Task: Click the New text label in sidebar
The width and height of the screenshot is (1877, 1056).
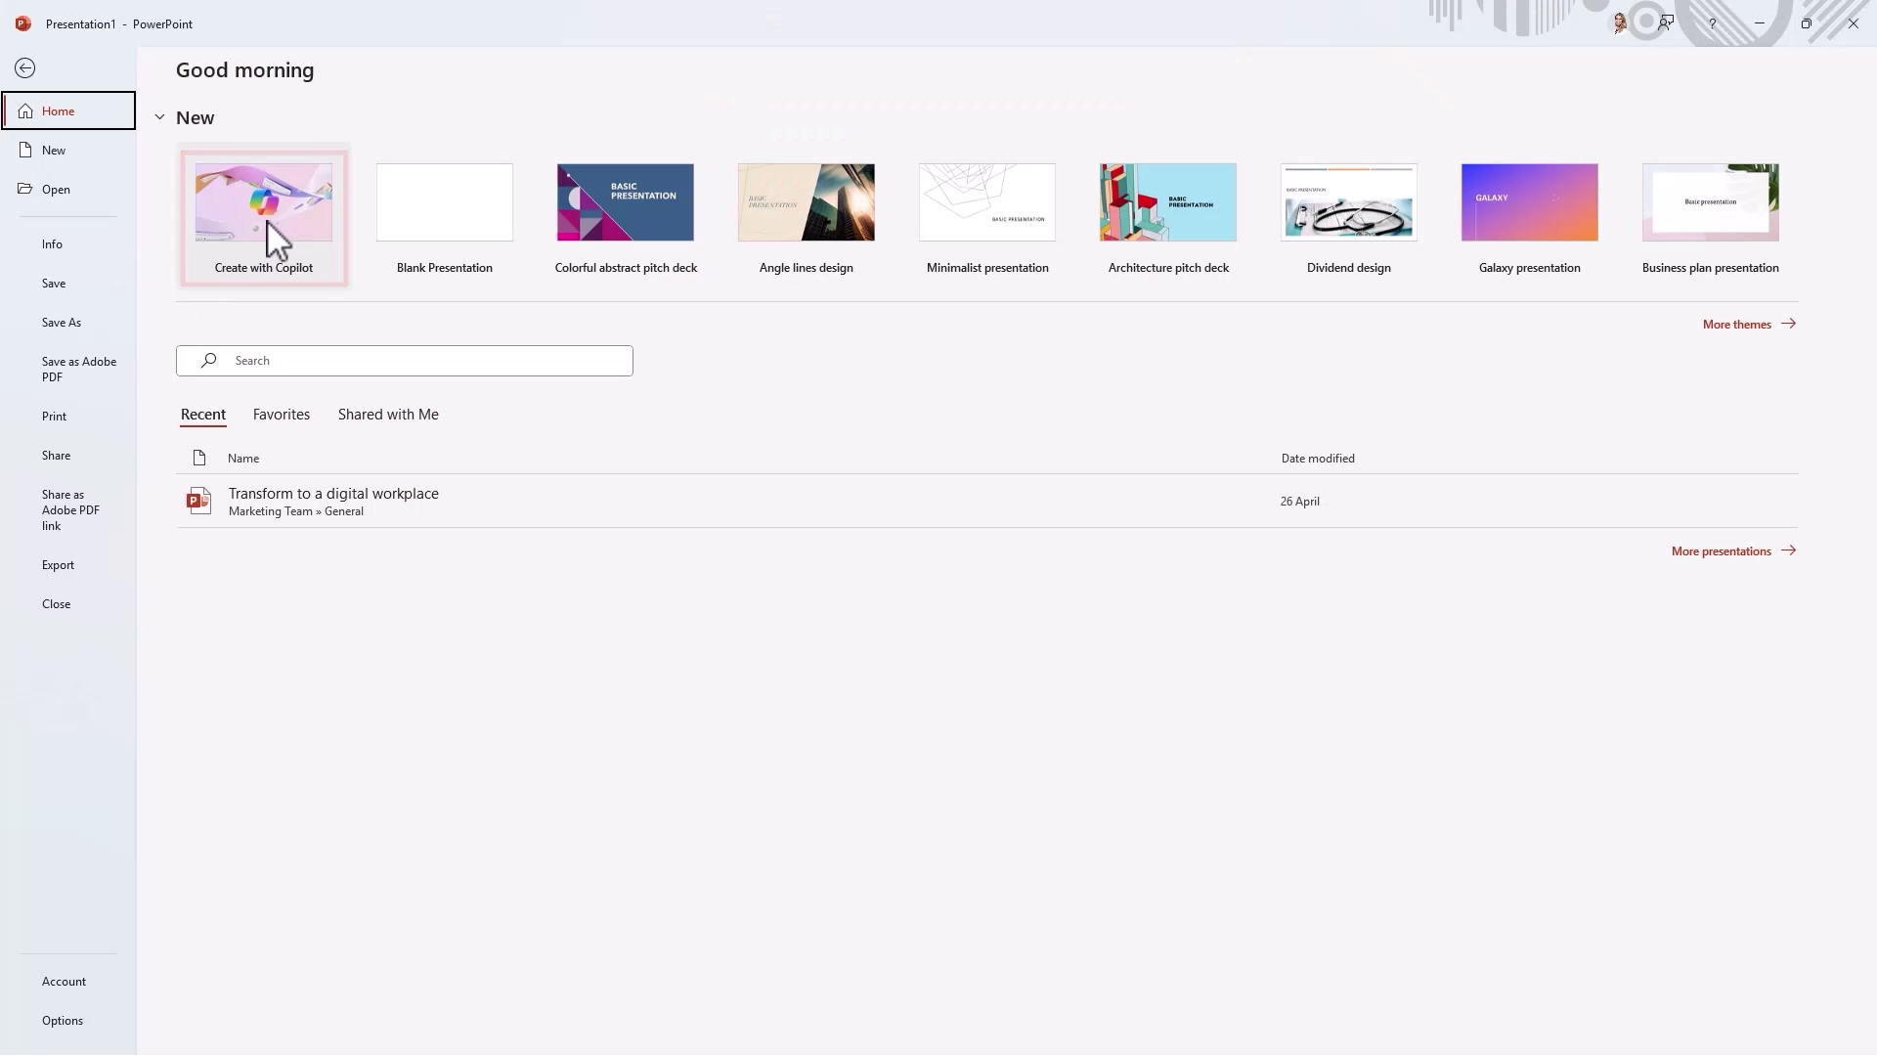Action: (x=54, y=151)
